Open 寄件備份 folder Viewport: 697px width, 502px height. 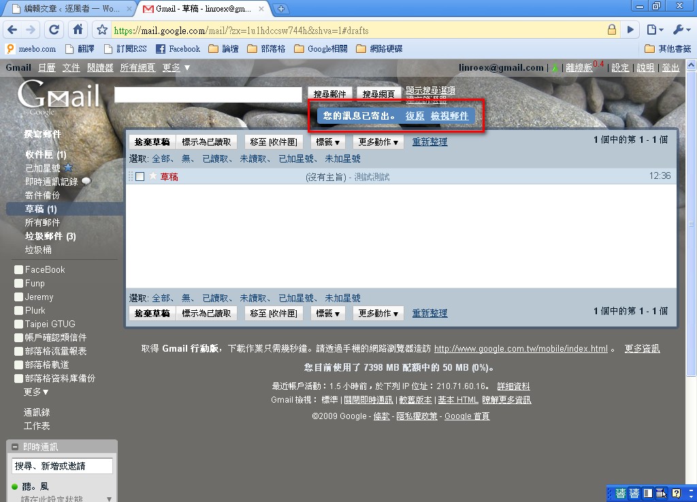[42, 195]
